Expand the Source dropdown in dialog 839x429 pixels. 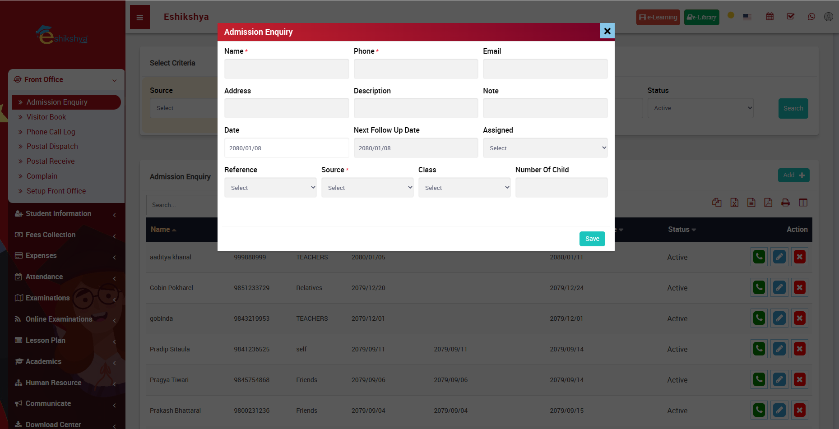pyautogui.click(x=367, y=188)
